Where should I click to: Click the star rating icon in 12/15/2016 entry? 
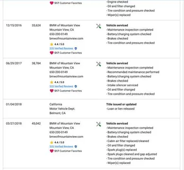coord(52,44)
